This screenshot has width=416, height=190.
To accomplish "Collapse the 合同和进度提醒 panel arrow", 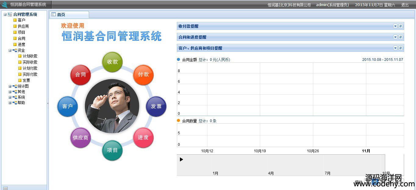I will (395, 37).
